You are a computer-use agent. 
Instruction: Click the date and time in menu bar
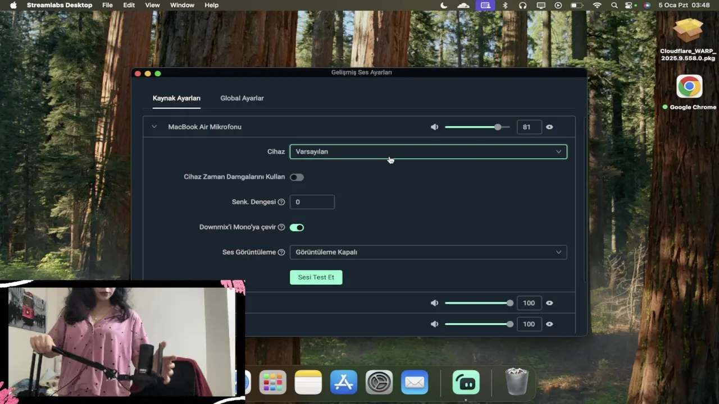point(684,5)
